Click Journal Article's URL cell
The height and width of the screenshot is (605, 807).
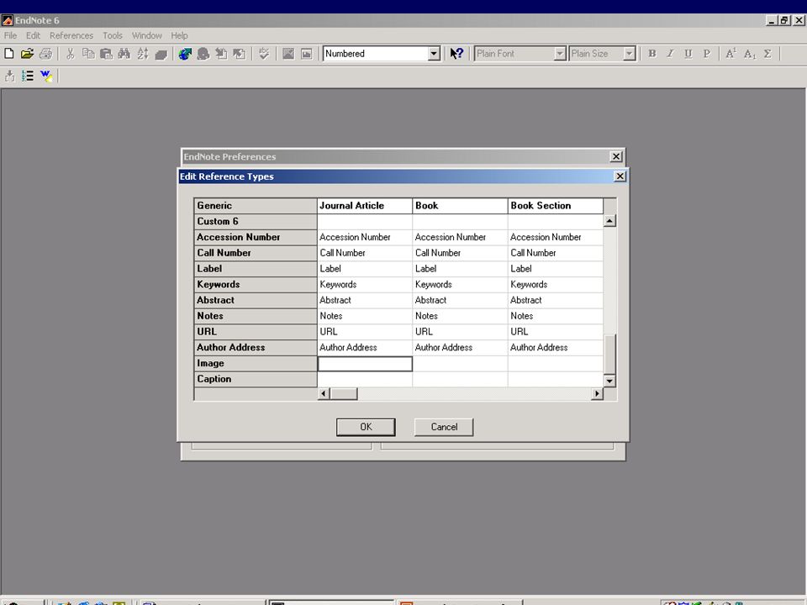point(365,332)
